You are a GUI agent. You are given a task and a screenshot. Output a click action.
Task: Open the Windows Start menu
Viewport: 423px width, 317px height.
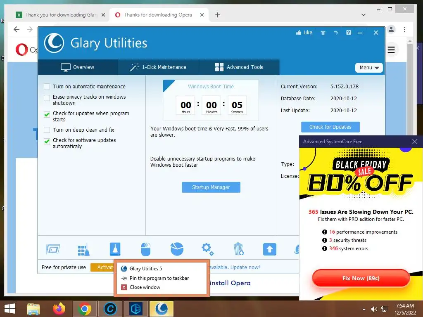tap(10, 309)
